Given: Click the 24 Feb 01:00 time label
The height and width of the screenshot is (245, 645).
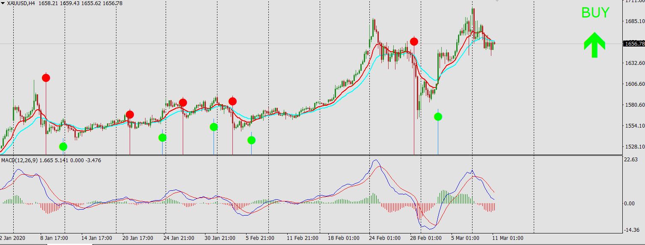Looking at the screenshot, I should click(x=385, y=238).
